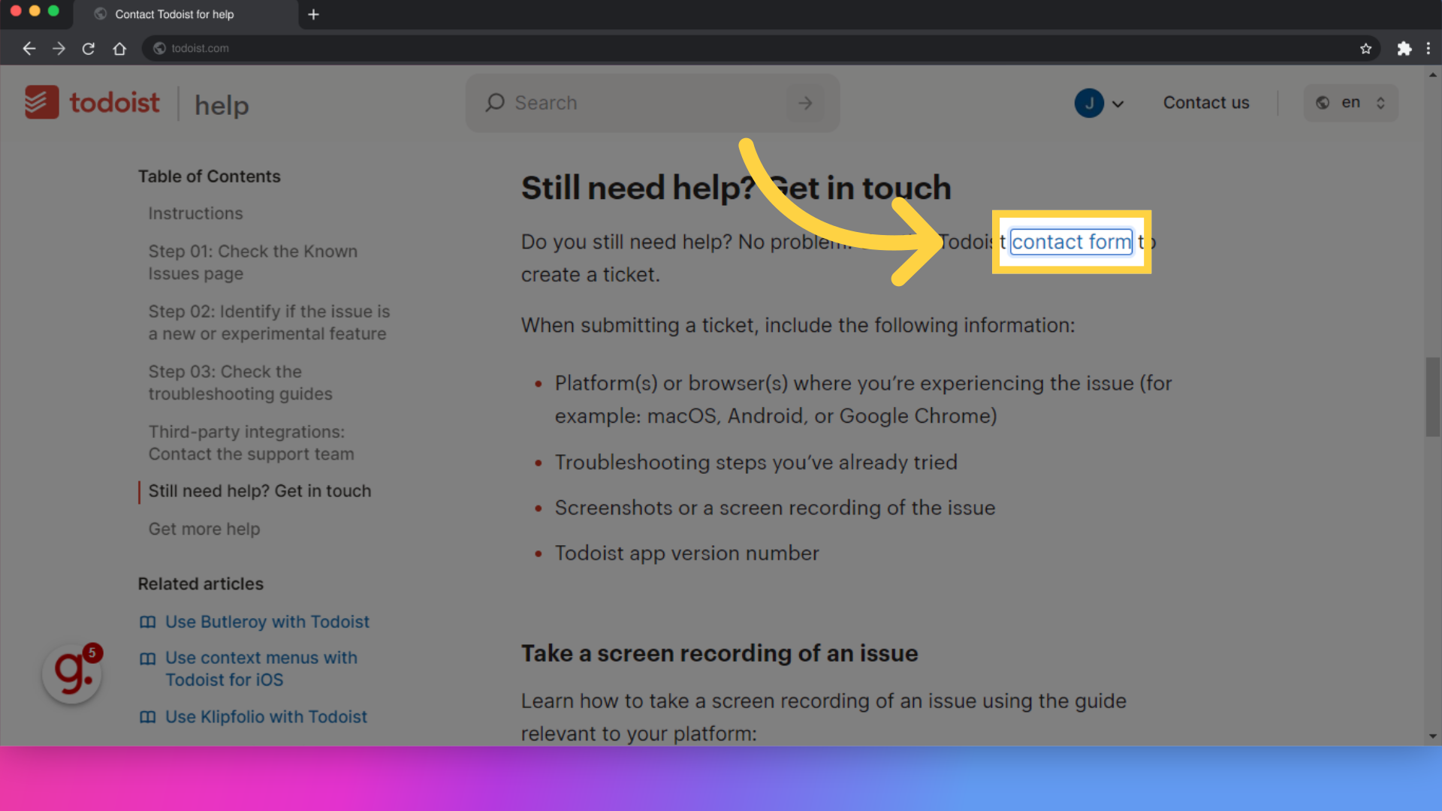The width and height of the screenshot is (1442, 811).
Task: Reload the page with the refresh icon
Action: (x=89, y=49)
